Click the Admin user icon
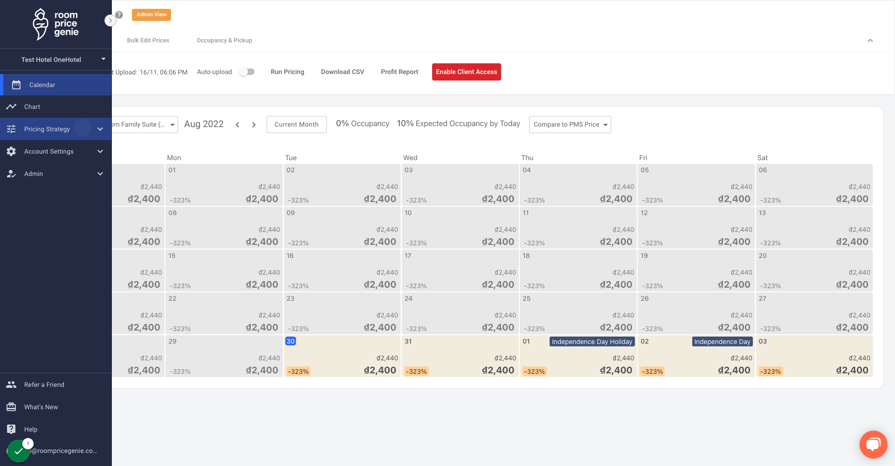The image size is (895, 466). tap(11, 174)
